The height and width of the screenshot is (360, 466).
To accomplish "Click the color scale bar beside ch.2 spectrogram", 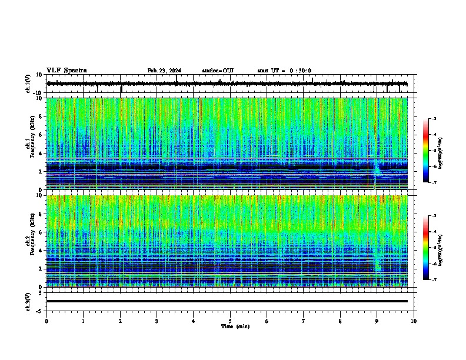I will pos(426,248).
